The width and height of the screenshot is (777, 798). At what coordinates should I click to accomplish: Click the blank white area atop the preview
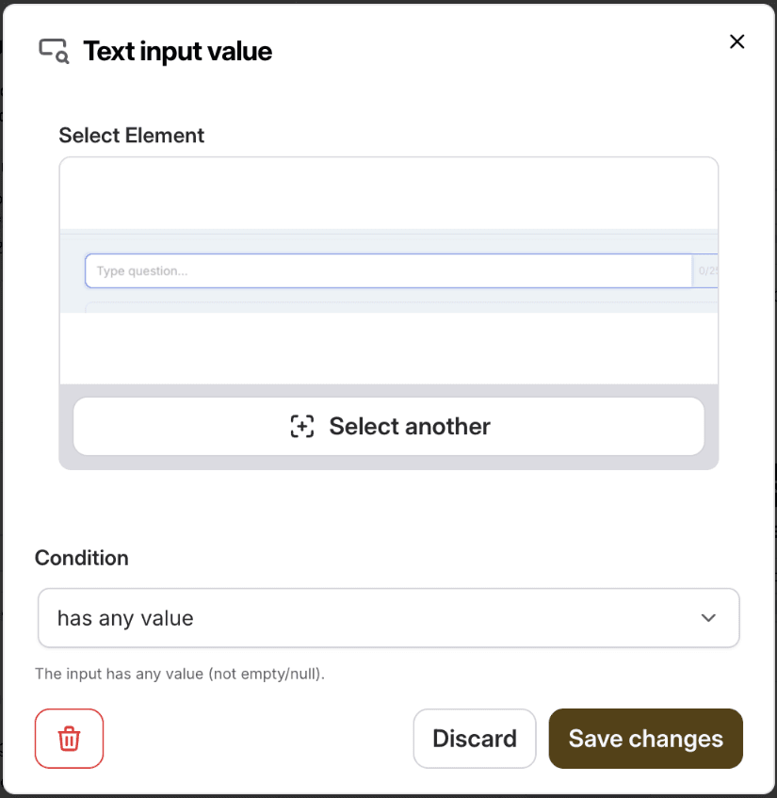[388, 192]
